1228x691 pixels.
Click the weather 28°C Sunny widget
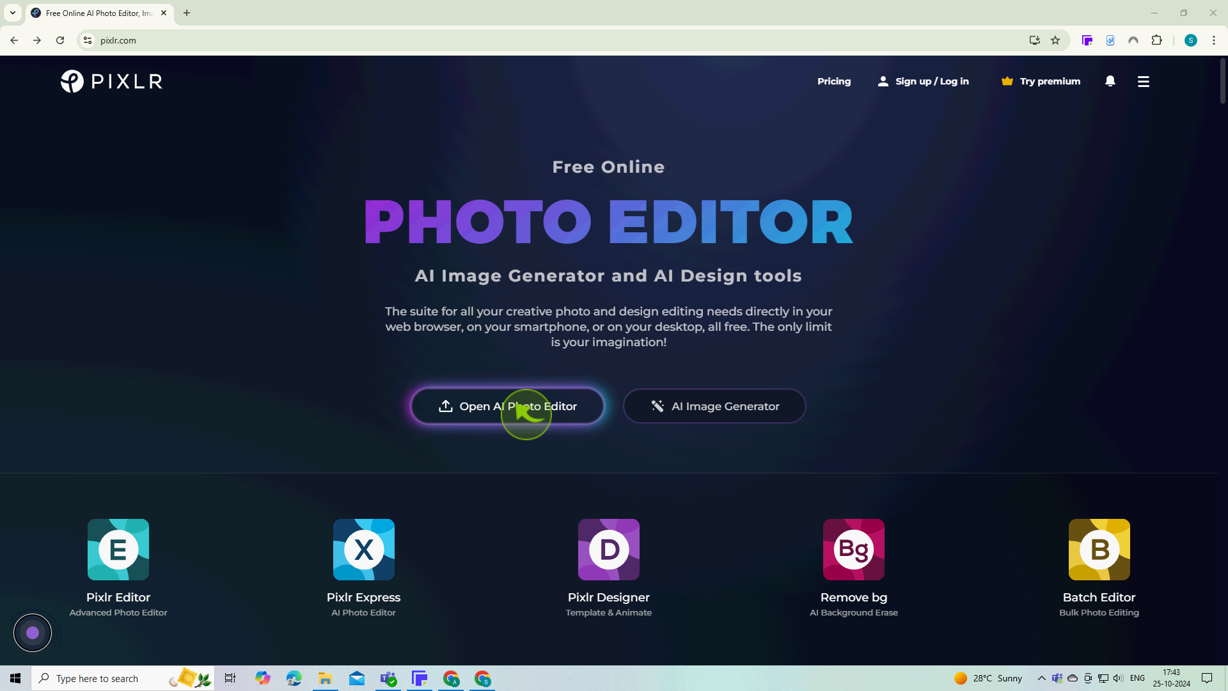tap(988, 678)
